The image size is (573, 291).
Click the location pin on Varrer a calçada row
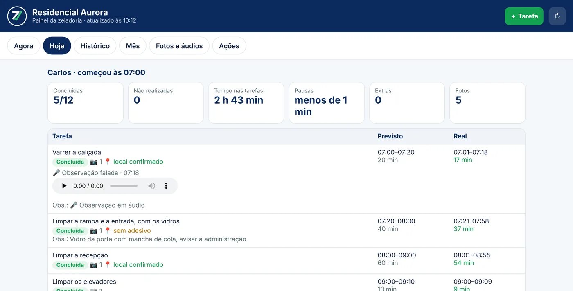(x=108, y=162)
